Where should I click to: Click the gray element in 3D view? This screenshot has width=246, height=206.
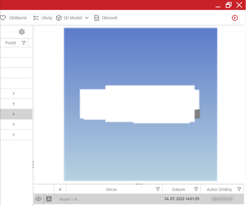tap(197, 114)
